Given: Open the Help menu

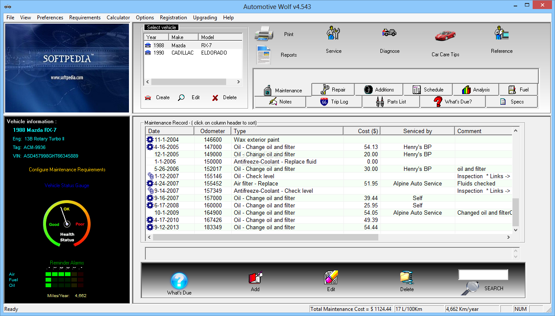Looking at the screenshot, I should point(228,18).
